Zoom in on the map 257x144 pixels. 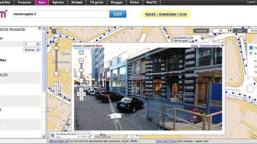coord(56,40)
